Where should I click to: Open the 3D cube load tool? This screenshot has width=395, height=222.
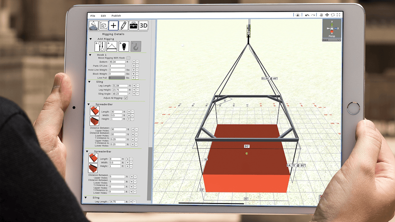pyautogui.click(x=103, y=25)
